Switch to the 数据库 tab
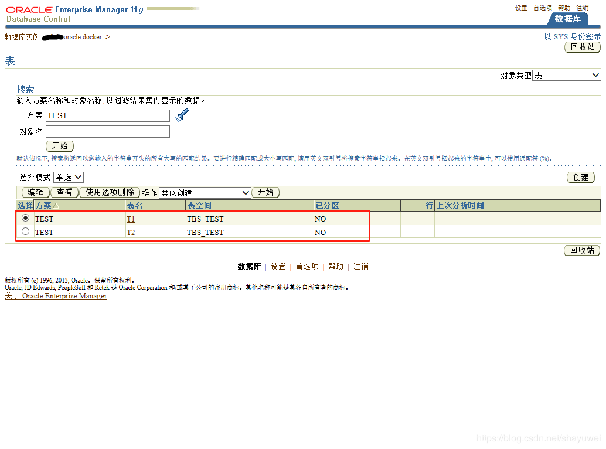 (x=567, y=19)
